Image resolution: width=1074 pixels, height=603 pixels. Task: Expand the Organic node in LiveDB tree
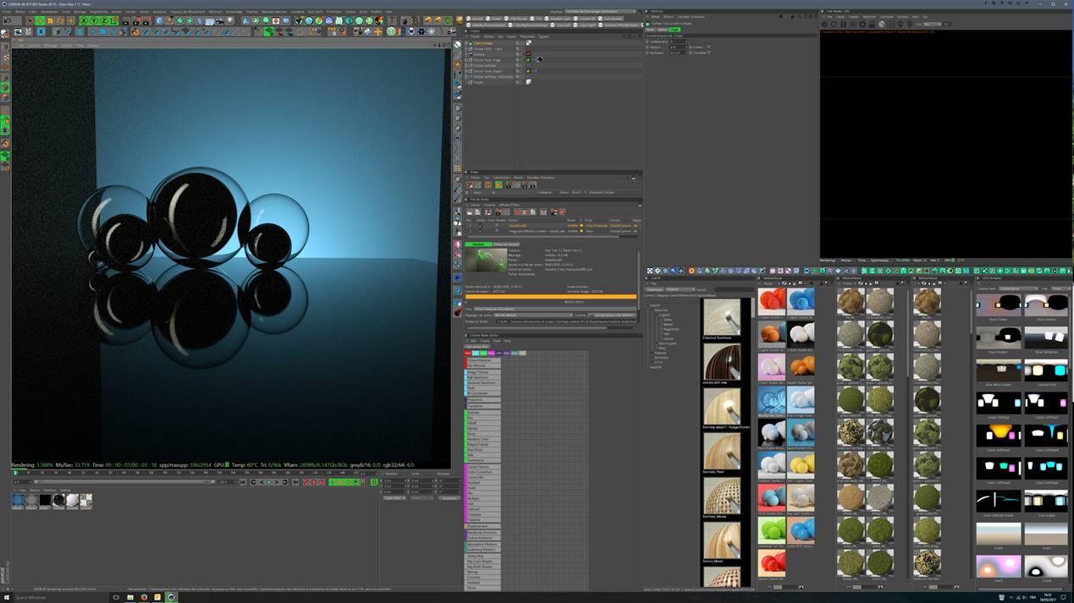tap(658, 315)
